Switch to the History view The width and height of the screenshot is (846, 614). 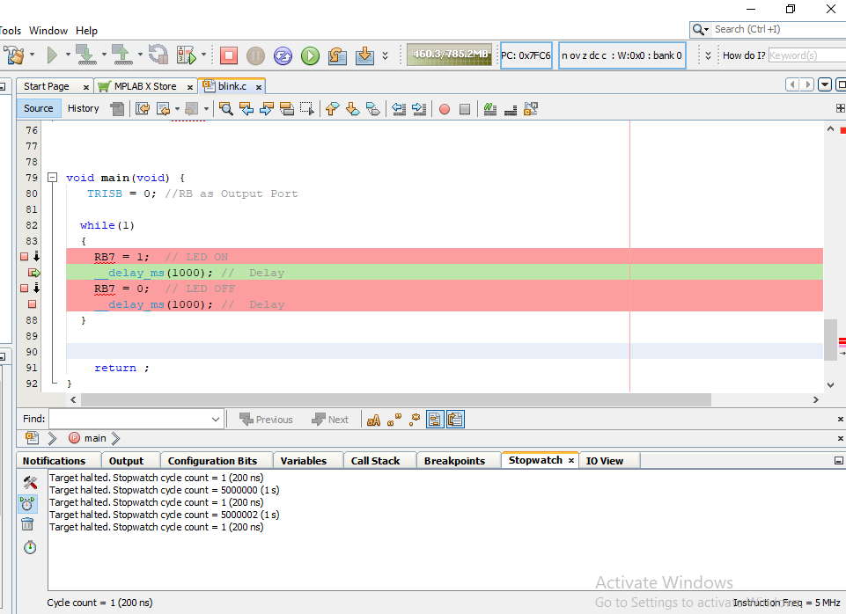pos(83,108)
